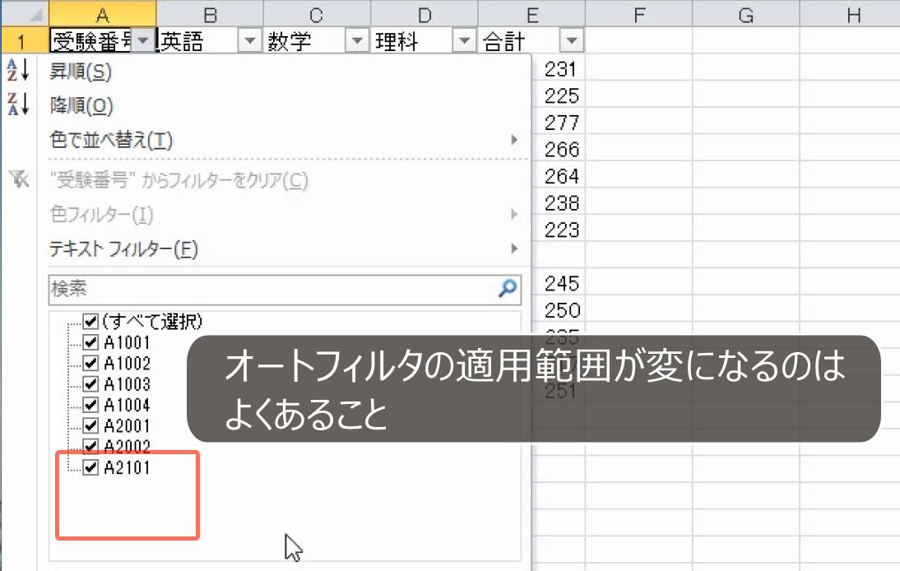Click the magnifier icon in search box
This screenshot has height=571, width=900.
point(508,288)
